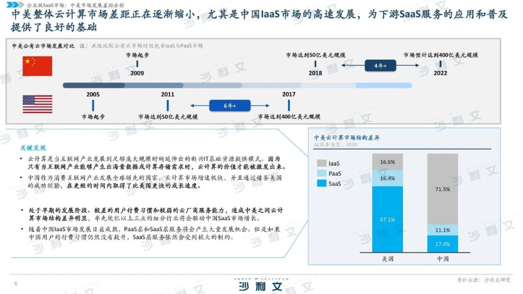Select the 71.5% IaaS segment in 中国 bar
This screenshot has width=523, height=294.
[x=443, y=189]
